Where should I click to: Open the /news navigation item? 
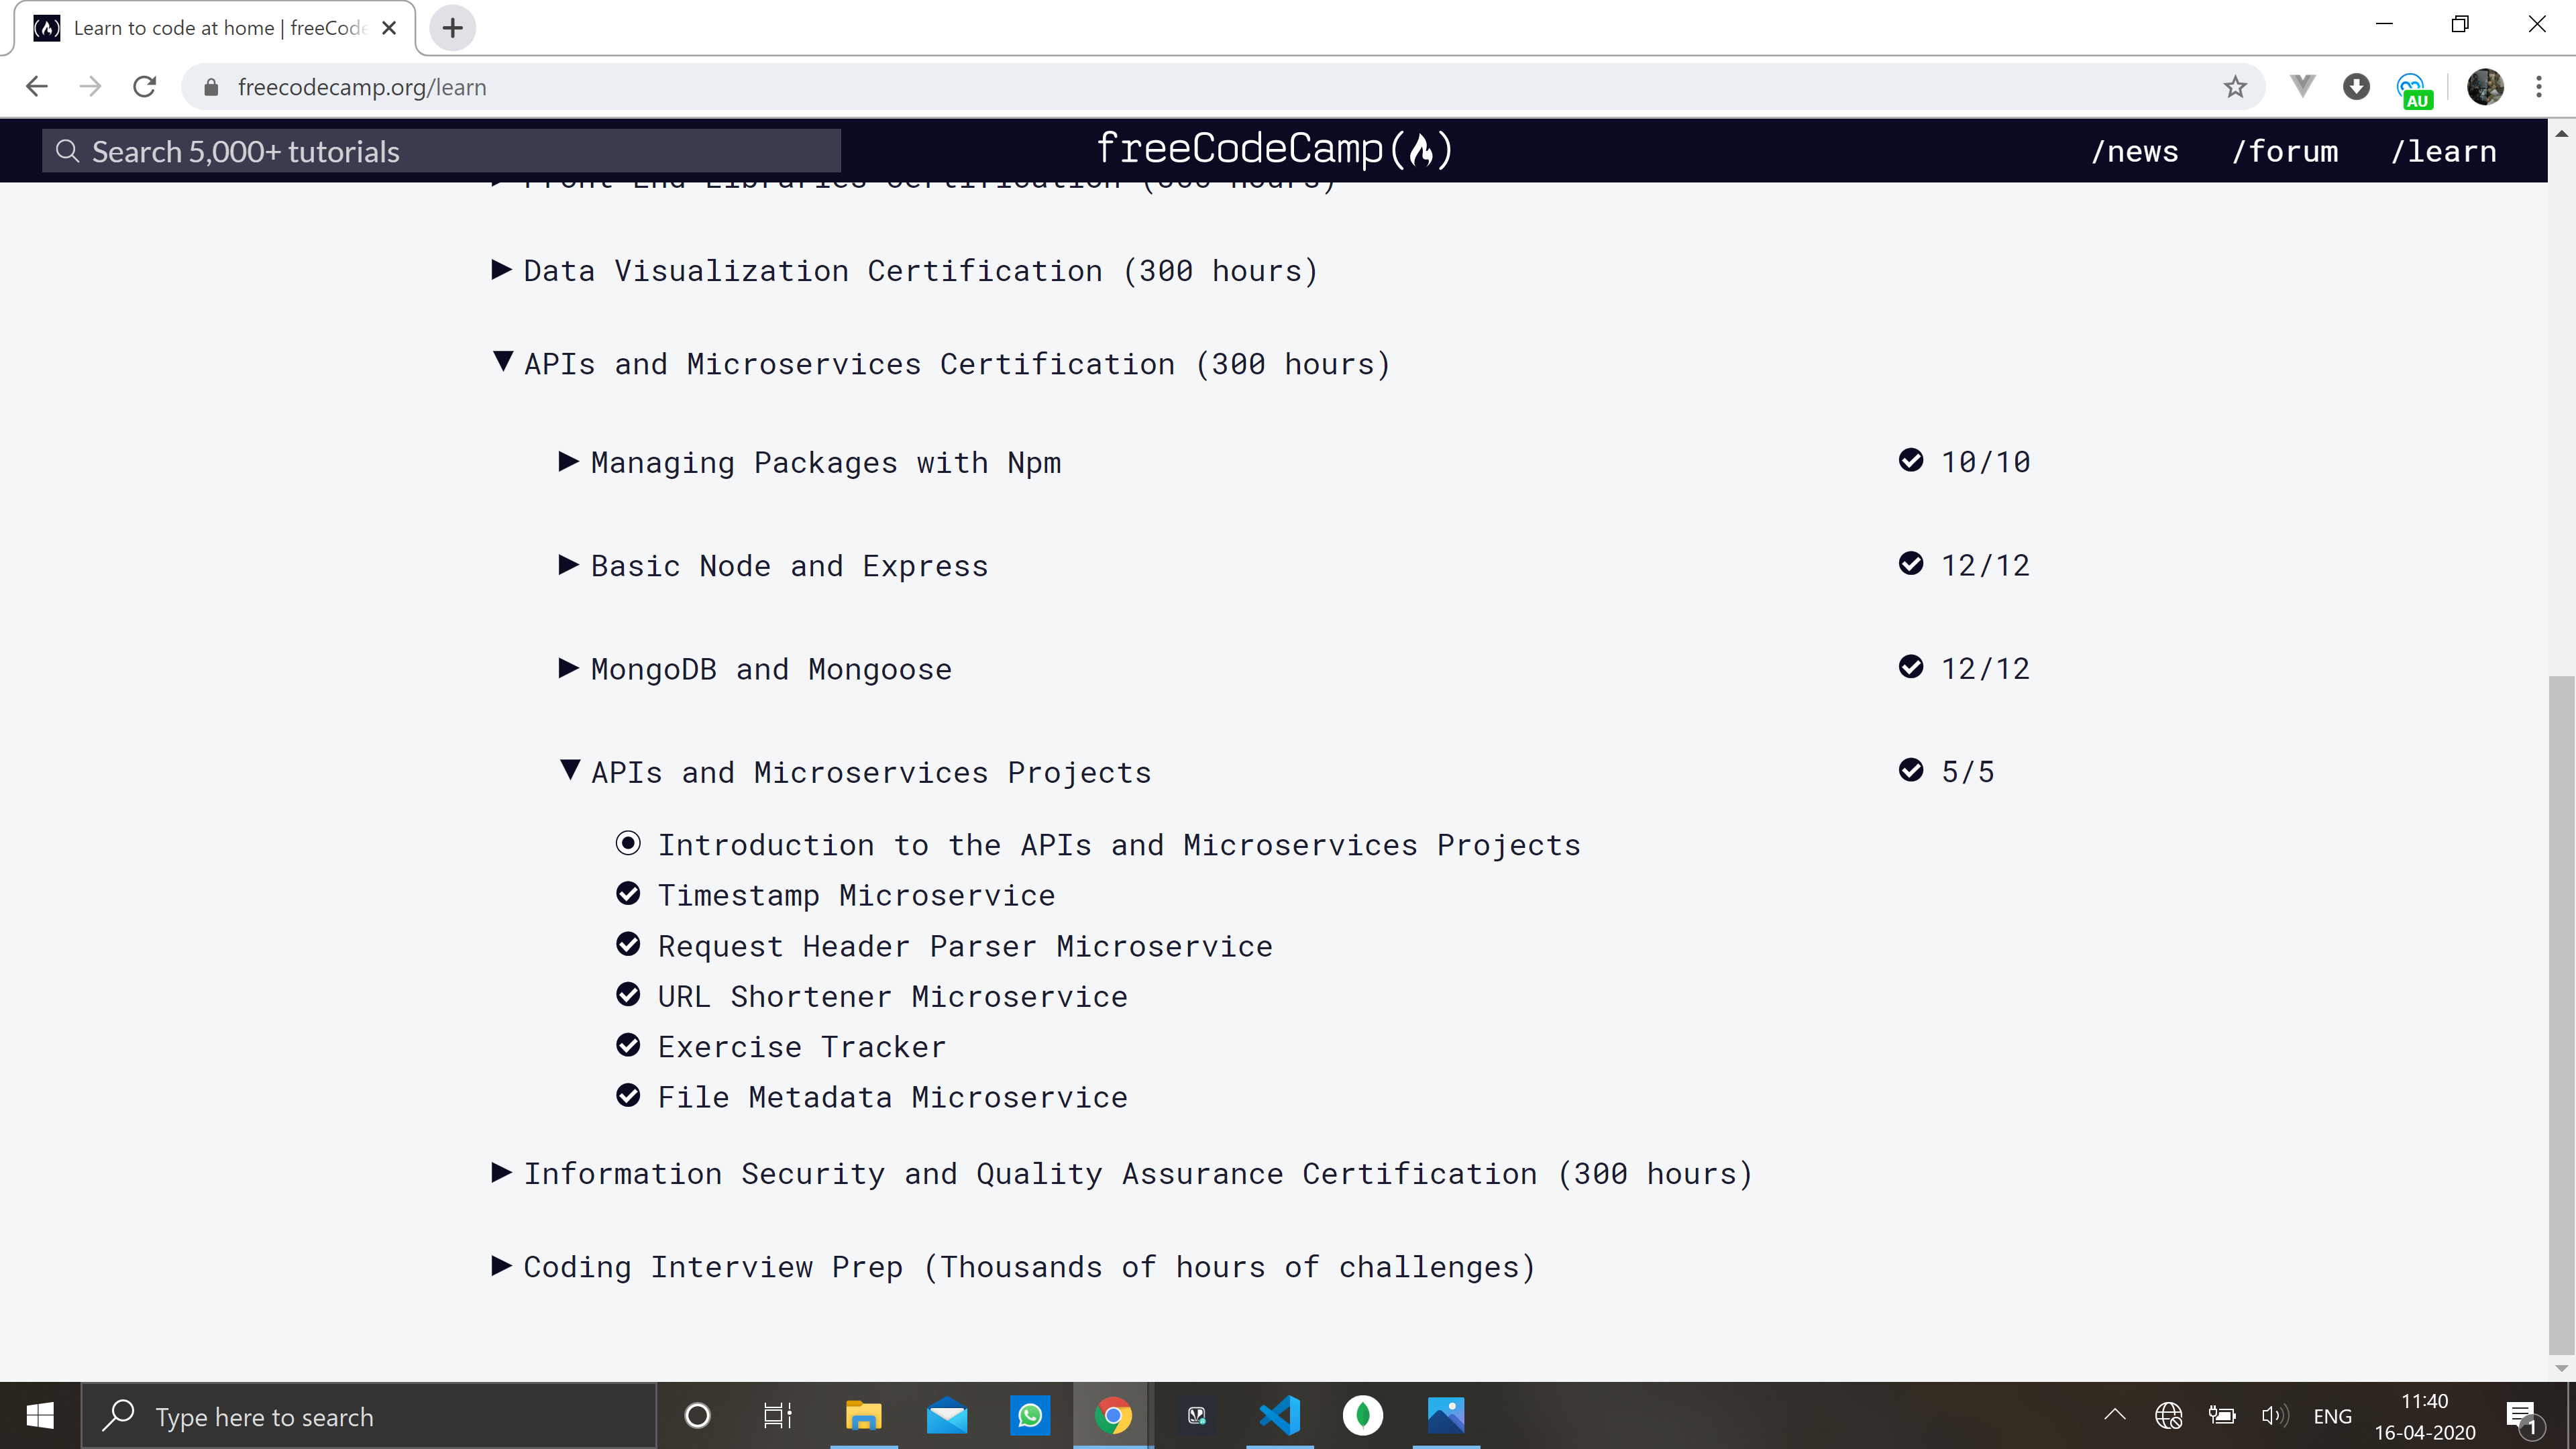point(2135,151)
